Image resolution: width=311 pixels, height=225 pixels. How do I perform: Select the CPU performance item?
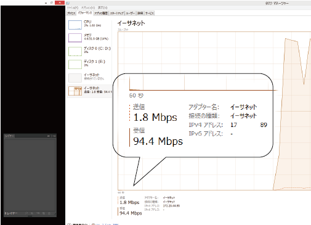[89, 25]
